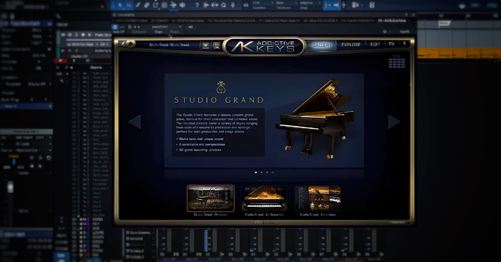This screenshot has height=262, width=501.
Task: Click the Copy button in plugin header
Action: point(159,32)
